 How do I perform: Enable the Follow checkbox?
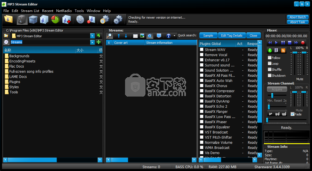[270, 58]
